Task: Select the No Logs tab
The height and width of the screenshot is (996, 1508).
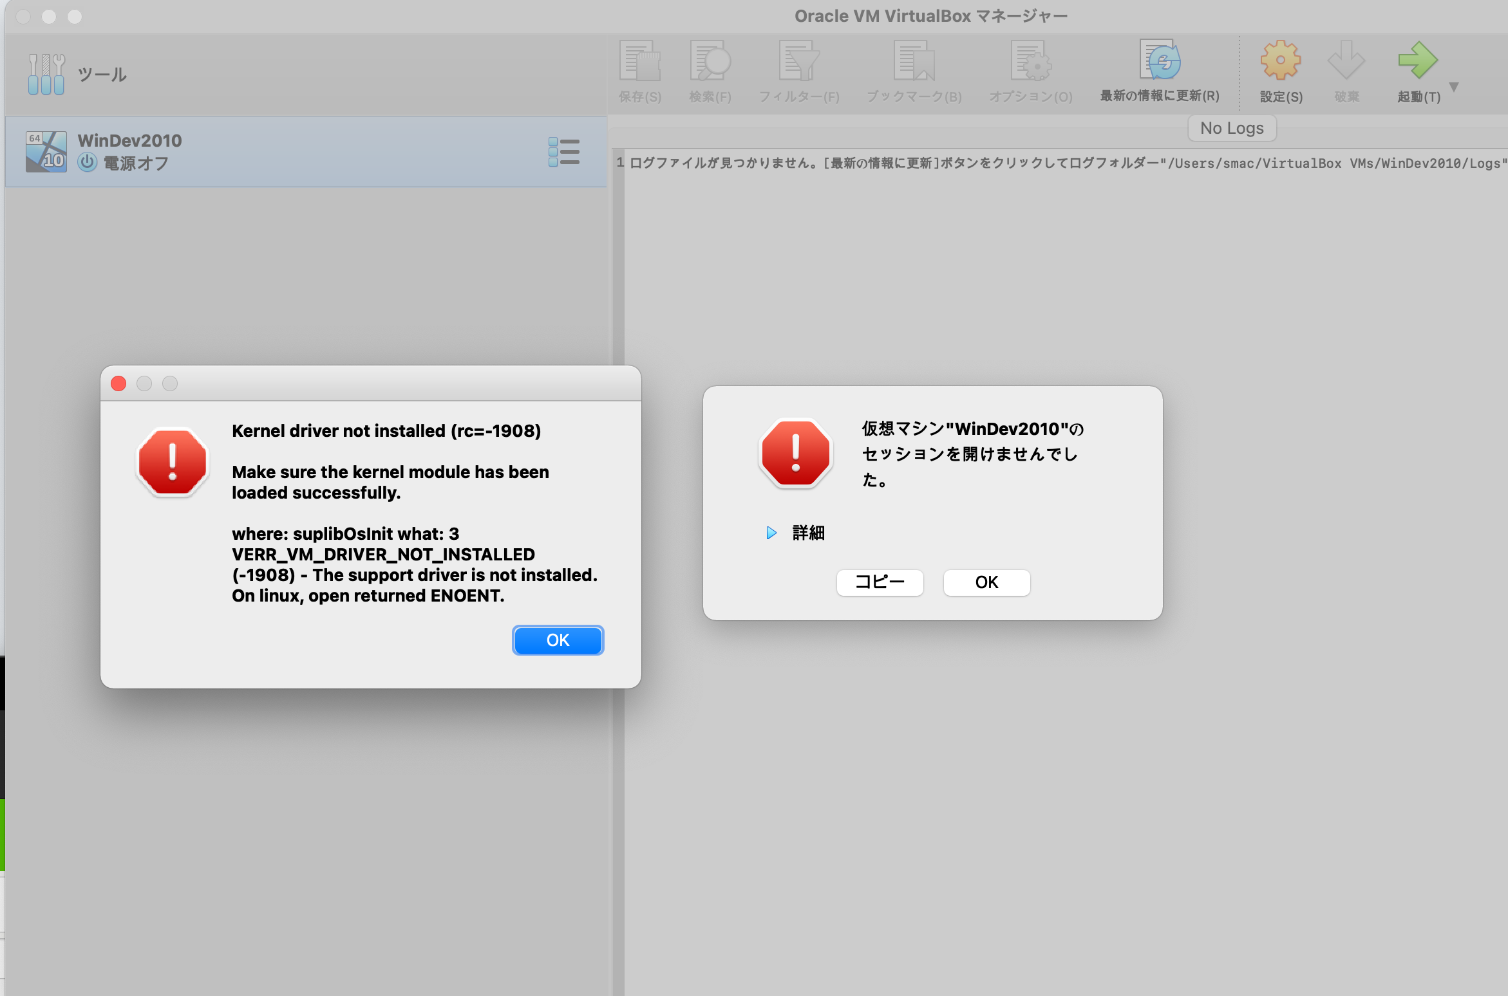Action: tap(1231, 127)
